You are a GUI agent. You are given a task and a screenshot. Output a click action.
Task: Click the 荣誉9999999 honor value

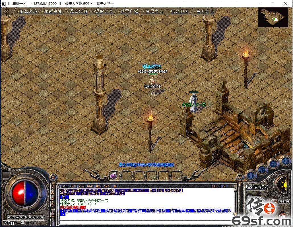280,201
